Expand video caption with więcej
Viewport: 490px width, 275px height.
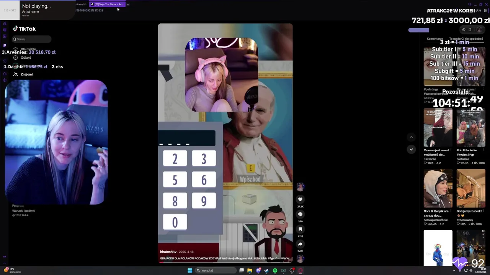285,258
